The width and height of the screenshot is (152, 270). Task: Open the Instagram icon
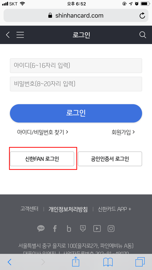pyautogui.click(x=111, y=229)
